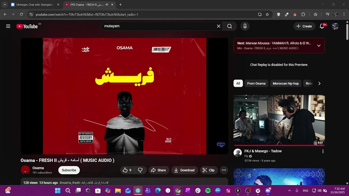Click the address bar URL

(87, 14)
